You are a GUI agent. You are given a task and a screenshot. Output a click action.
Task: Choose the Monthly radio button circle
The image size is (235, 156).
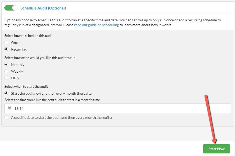click(6, 65)
